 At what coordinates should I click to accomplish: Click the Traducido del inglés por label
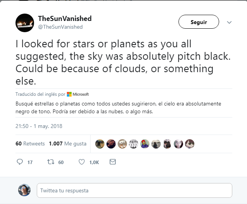[40, 94]
